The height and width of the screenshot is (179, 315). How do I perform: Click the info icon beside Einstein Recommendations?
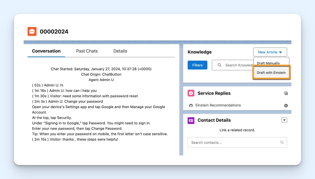click(x=286, y=106)
